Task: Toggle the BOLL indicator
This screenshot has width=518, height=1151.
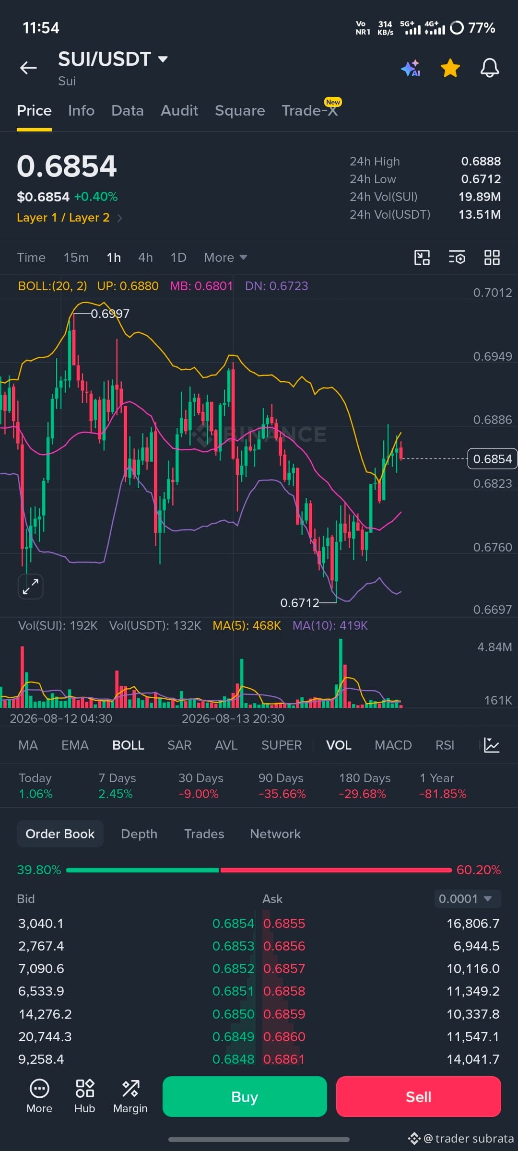Action: click(128, 745)
